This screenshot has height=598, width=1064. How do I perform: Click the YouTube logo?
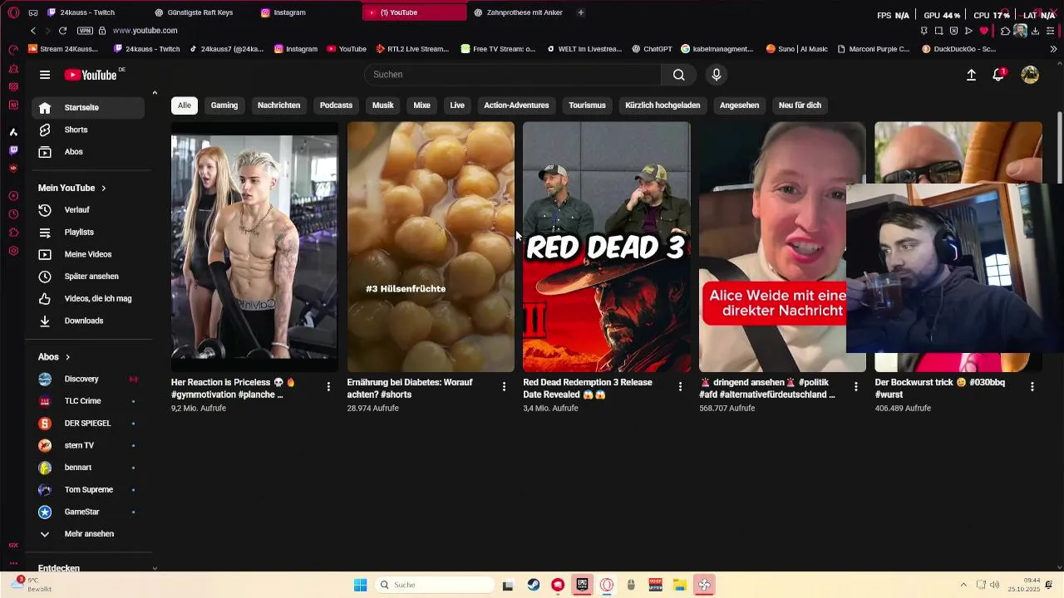pyautogui.click(x=91, y=75)
